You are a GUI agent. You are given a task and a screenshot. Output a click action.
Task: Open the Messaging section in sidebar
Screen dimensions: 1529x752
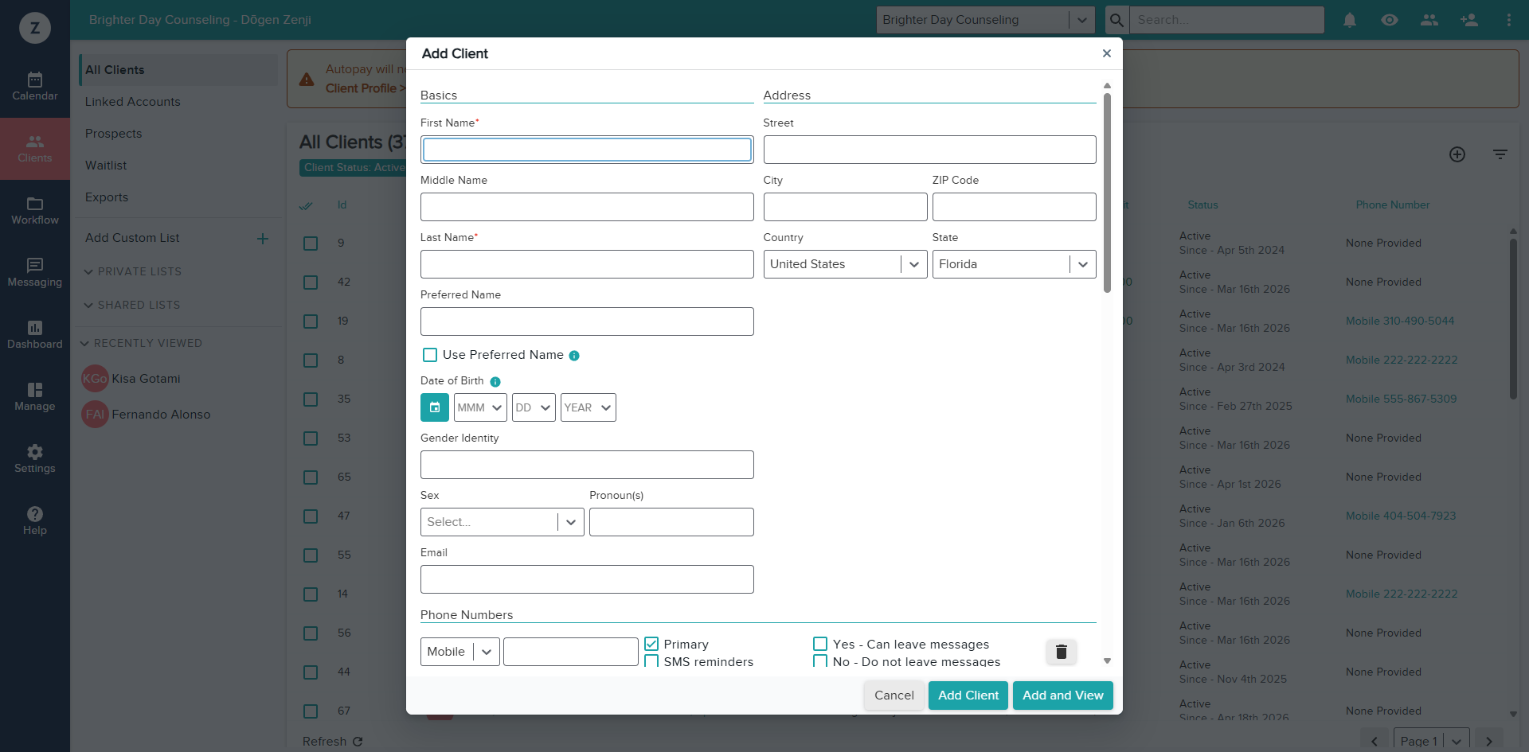35,273
